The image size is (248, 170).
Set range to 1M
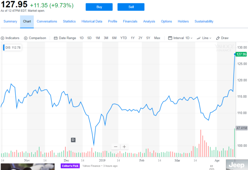(98, 38)
